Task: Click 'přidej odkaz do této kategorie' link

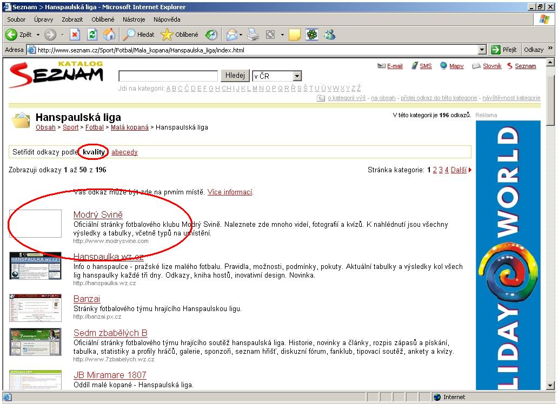Action: [439, 98]
